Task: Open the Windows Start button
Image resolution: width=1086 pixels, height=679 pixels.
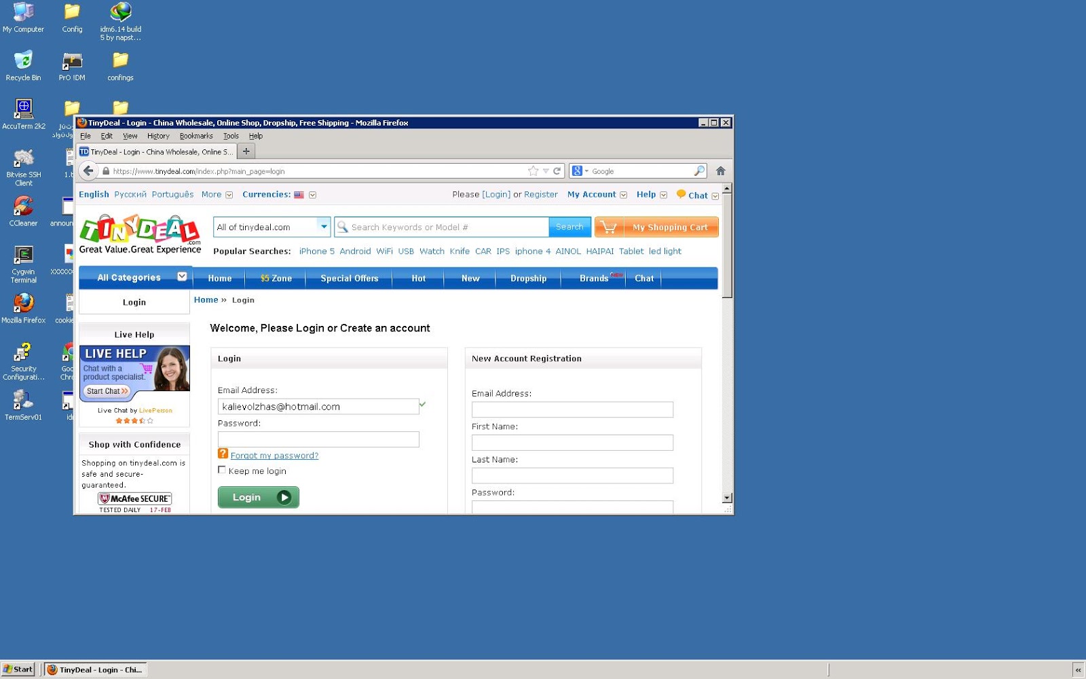Action: 18,669
